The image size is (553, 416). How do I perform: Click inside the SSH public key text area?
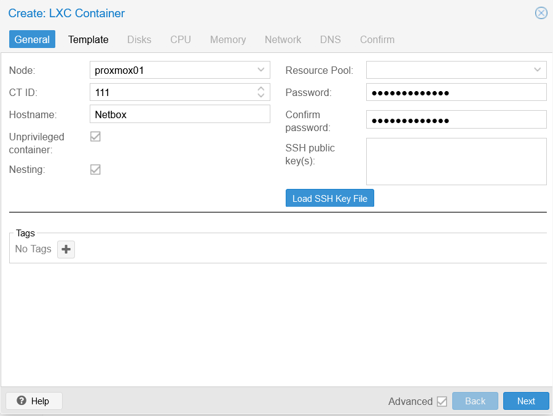pyautogui.click(x=457, y=161)
